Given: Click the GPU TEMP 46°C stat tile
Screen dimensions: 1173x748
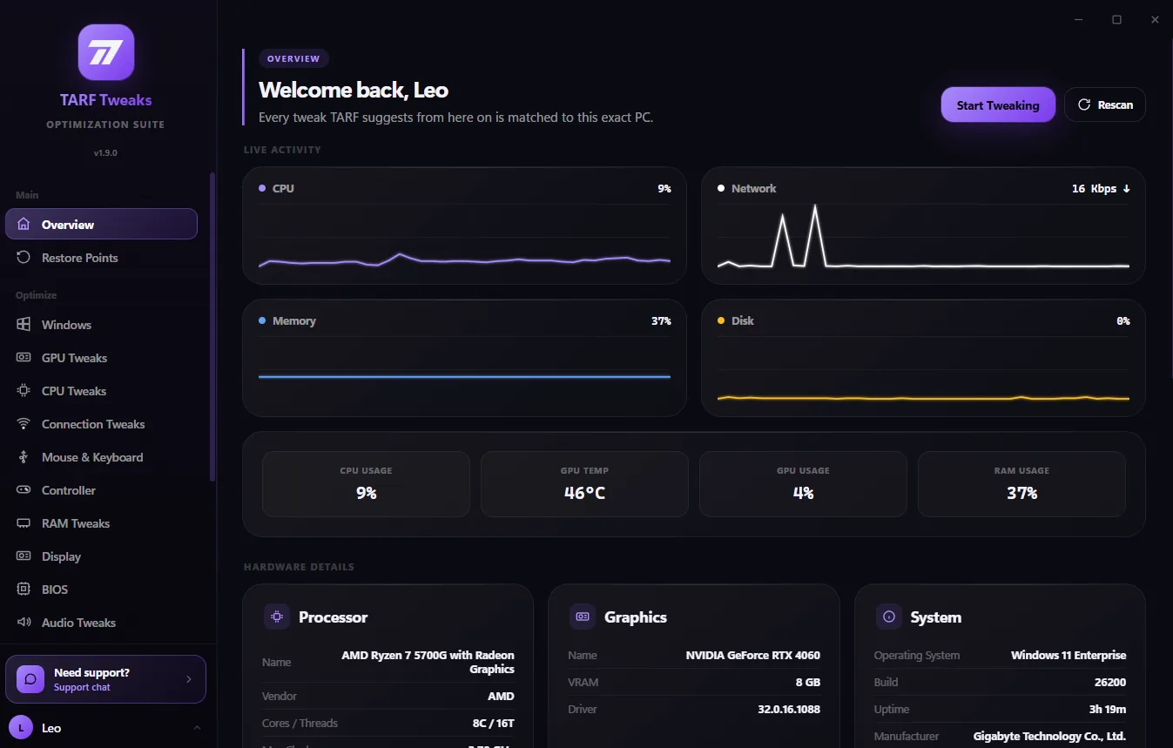Looking at the screenshot, I should click(x=584, y=484).
